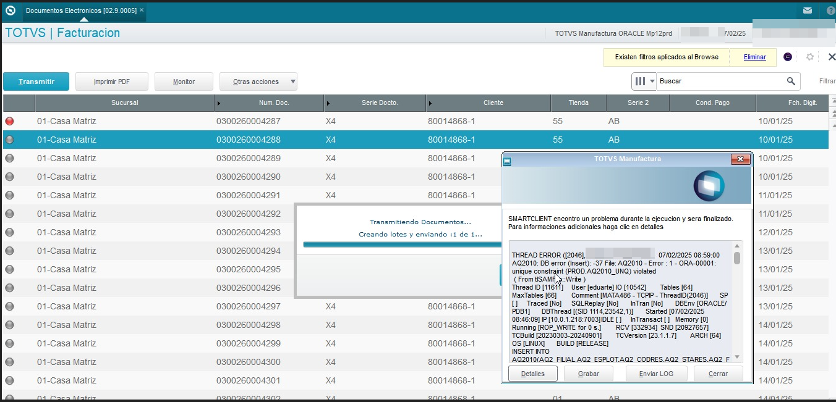Click the TOTVS logo icon top-left
Viewport: 836px width, 402px height.
click(9, 10)
